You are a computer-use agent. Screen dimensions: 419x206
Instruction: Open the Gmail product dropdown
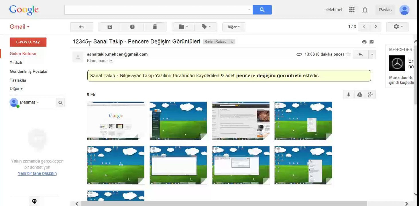point(19,27)
